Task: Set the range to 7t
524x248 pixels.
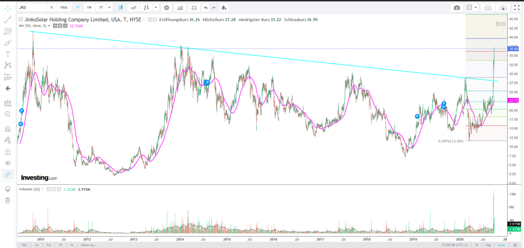Action: click(60, 245)
